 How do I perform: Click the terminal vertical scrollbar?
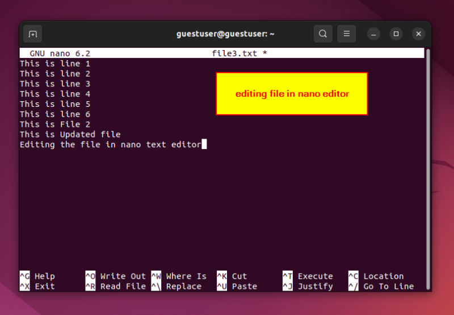pyautogui.click(x=428, y=169)
